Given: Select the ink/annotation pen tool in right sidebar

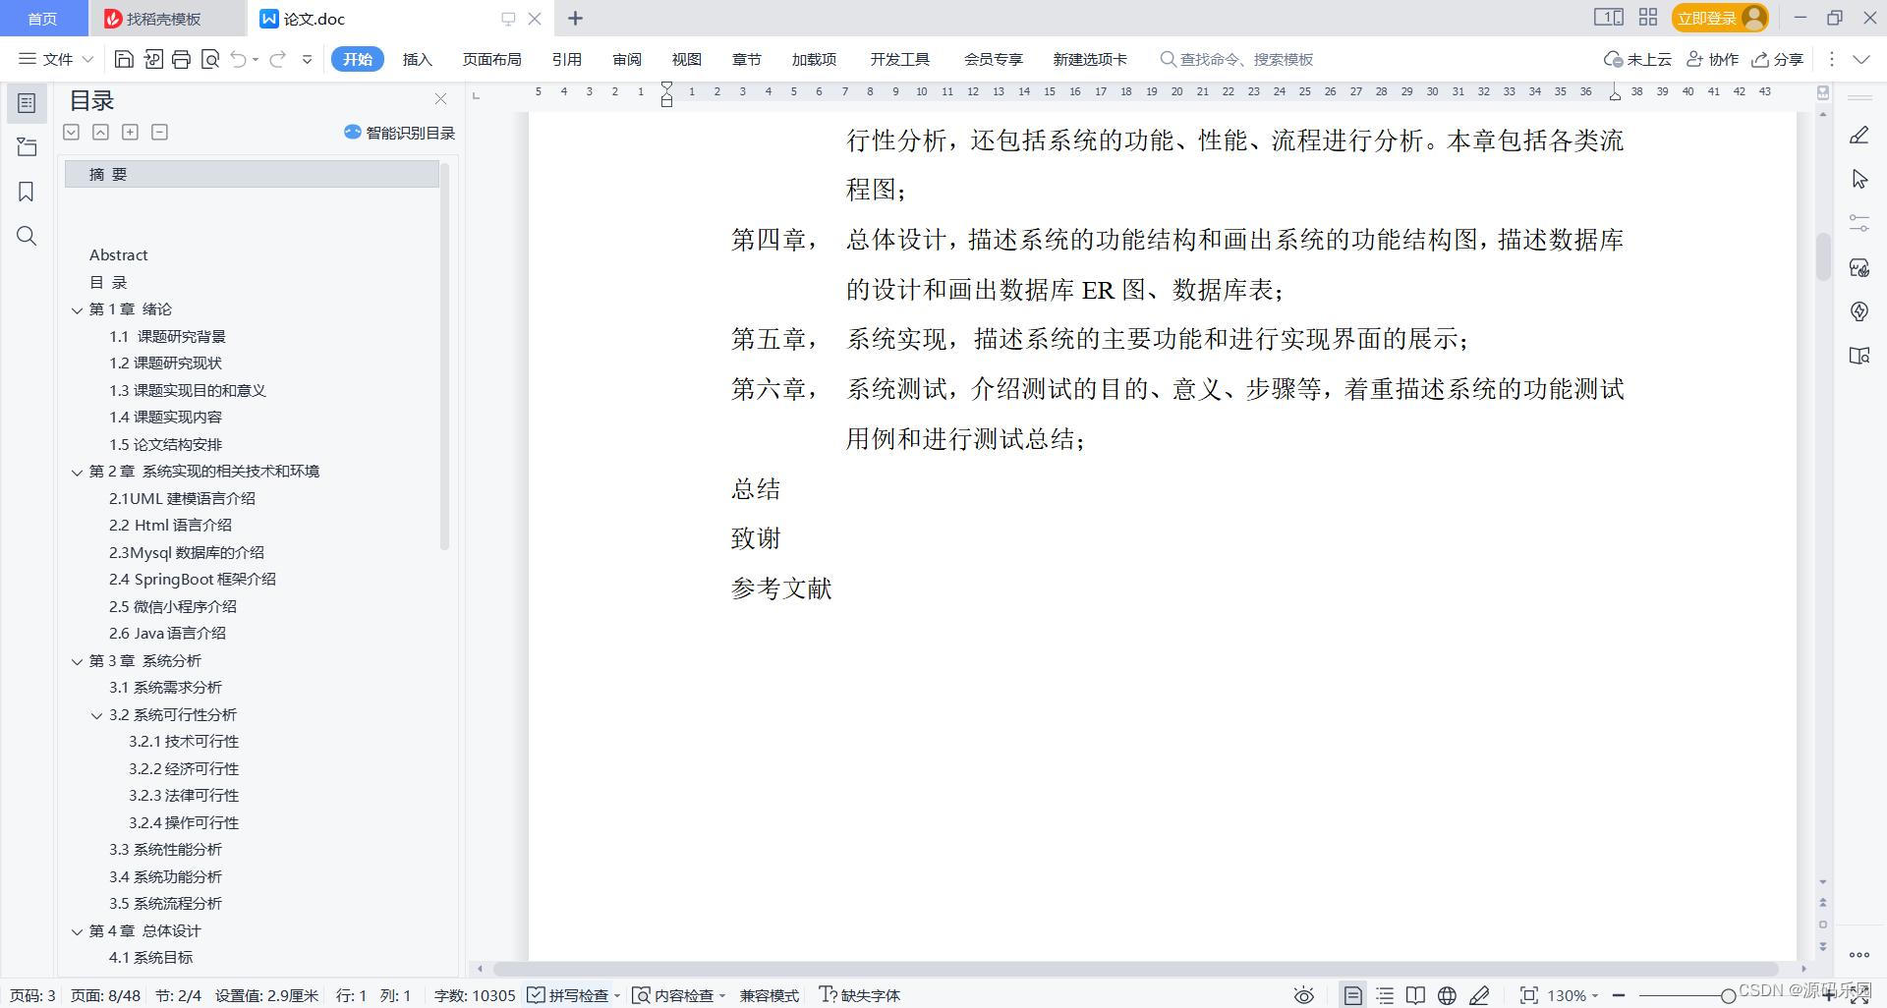Looking at the screenshot, I should coord(1859,134).
